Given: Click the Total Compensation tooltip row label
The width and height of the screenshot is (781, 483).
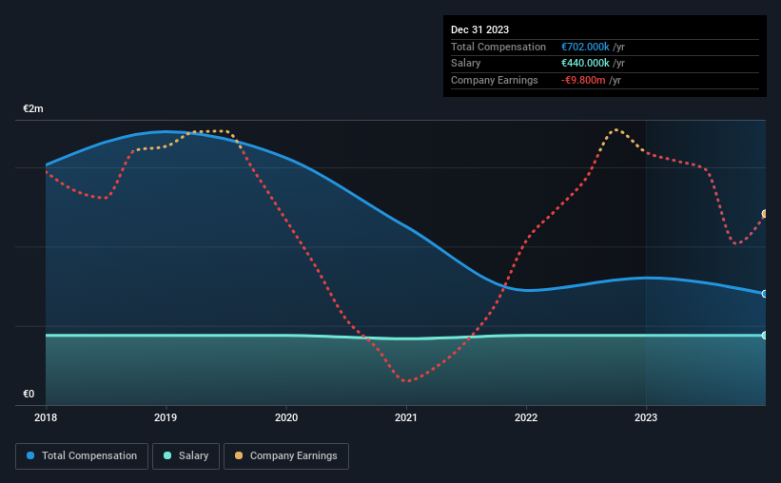Looking at the screenshot, I should (x=498, y=47).
